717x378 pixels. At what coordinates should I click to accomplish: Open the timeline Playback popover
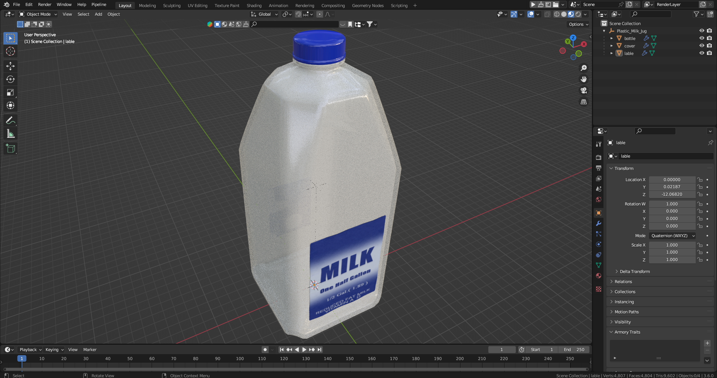click(x=30, y=350)
